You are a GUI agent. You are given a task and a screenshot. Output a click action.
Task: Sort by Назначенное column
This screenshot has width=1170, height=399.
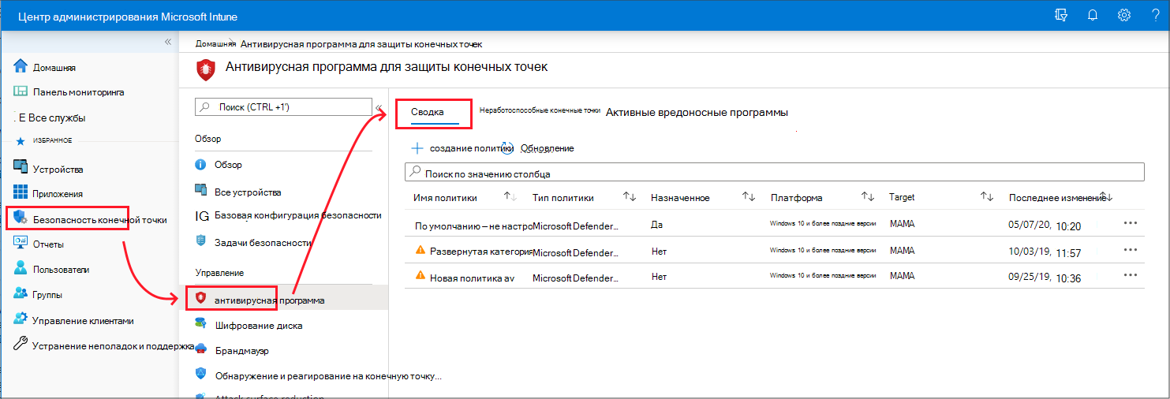click(x=749, y=197)
